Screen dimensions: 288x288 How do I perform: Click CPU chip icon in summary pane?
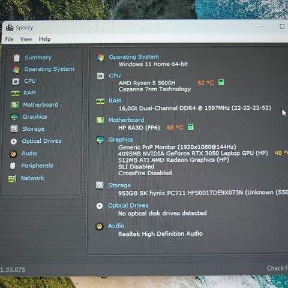[101, 76]
